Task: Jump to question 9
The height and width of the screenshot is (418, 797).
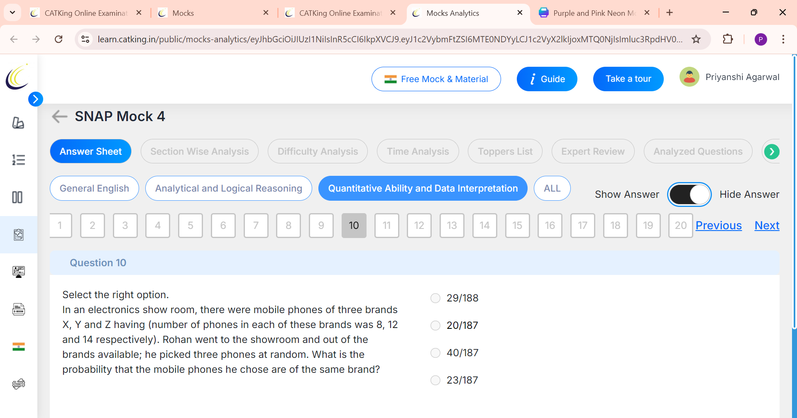Action: pyautogui.click(x=321, y=226)
